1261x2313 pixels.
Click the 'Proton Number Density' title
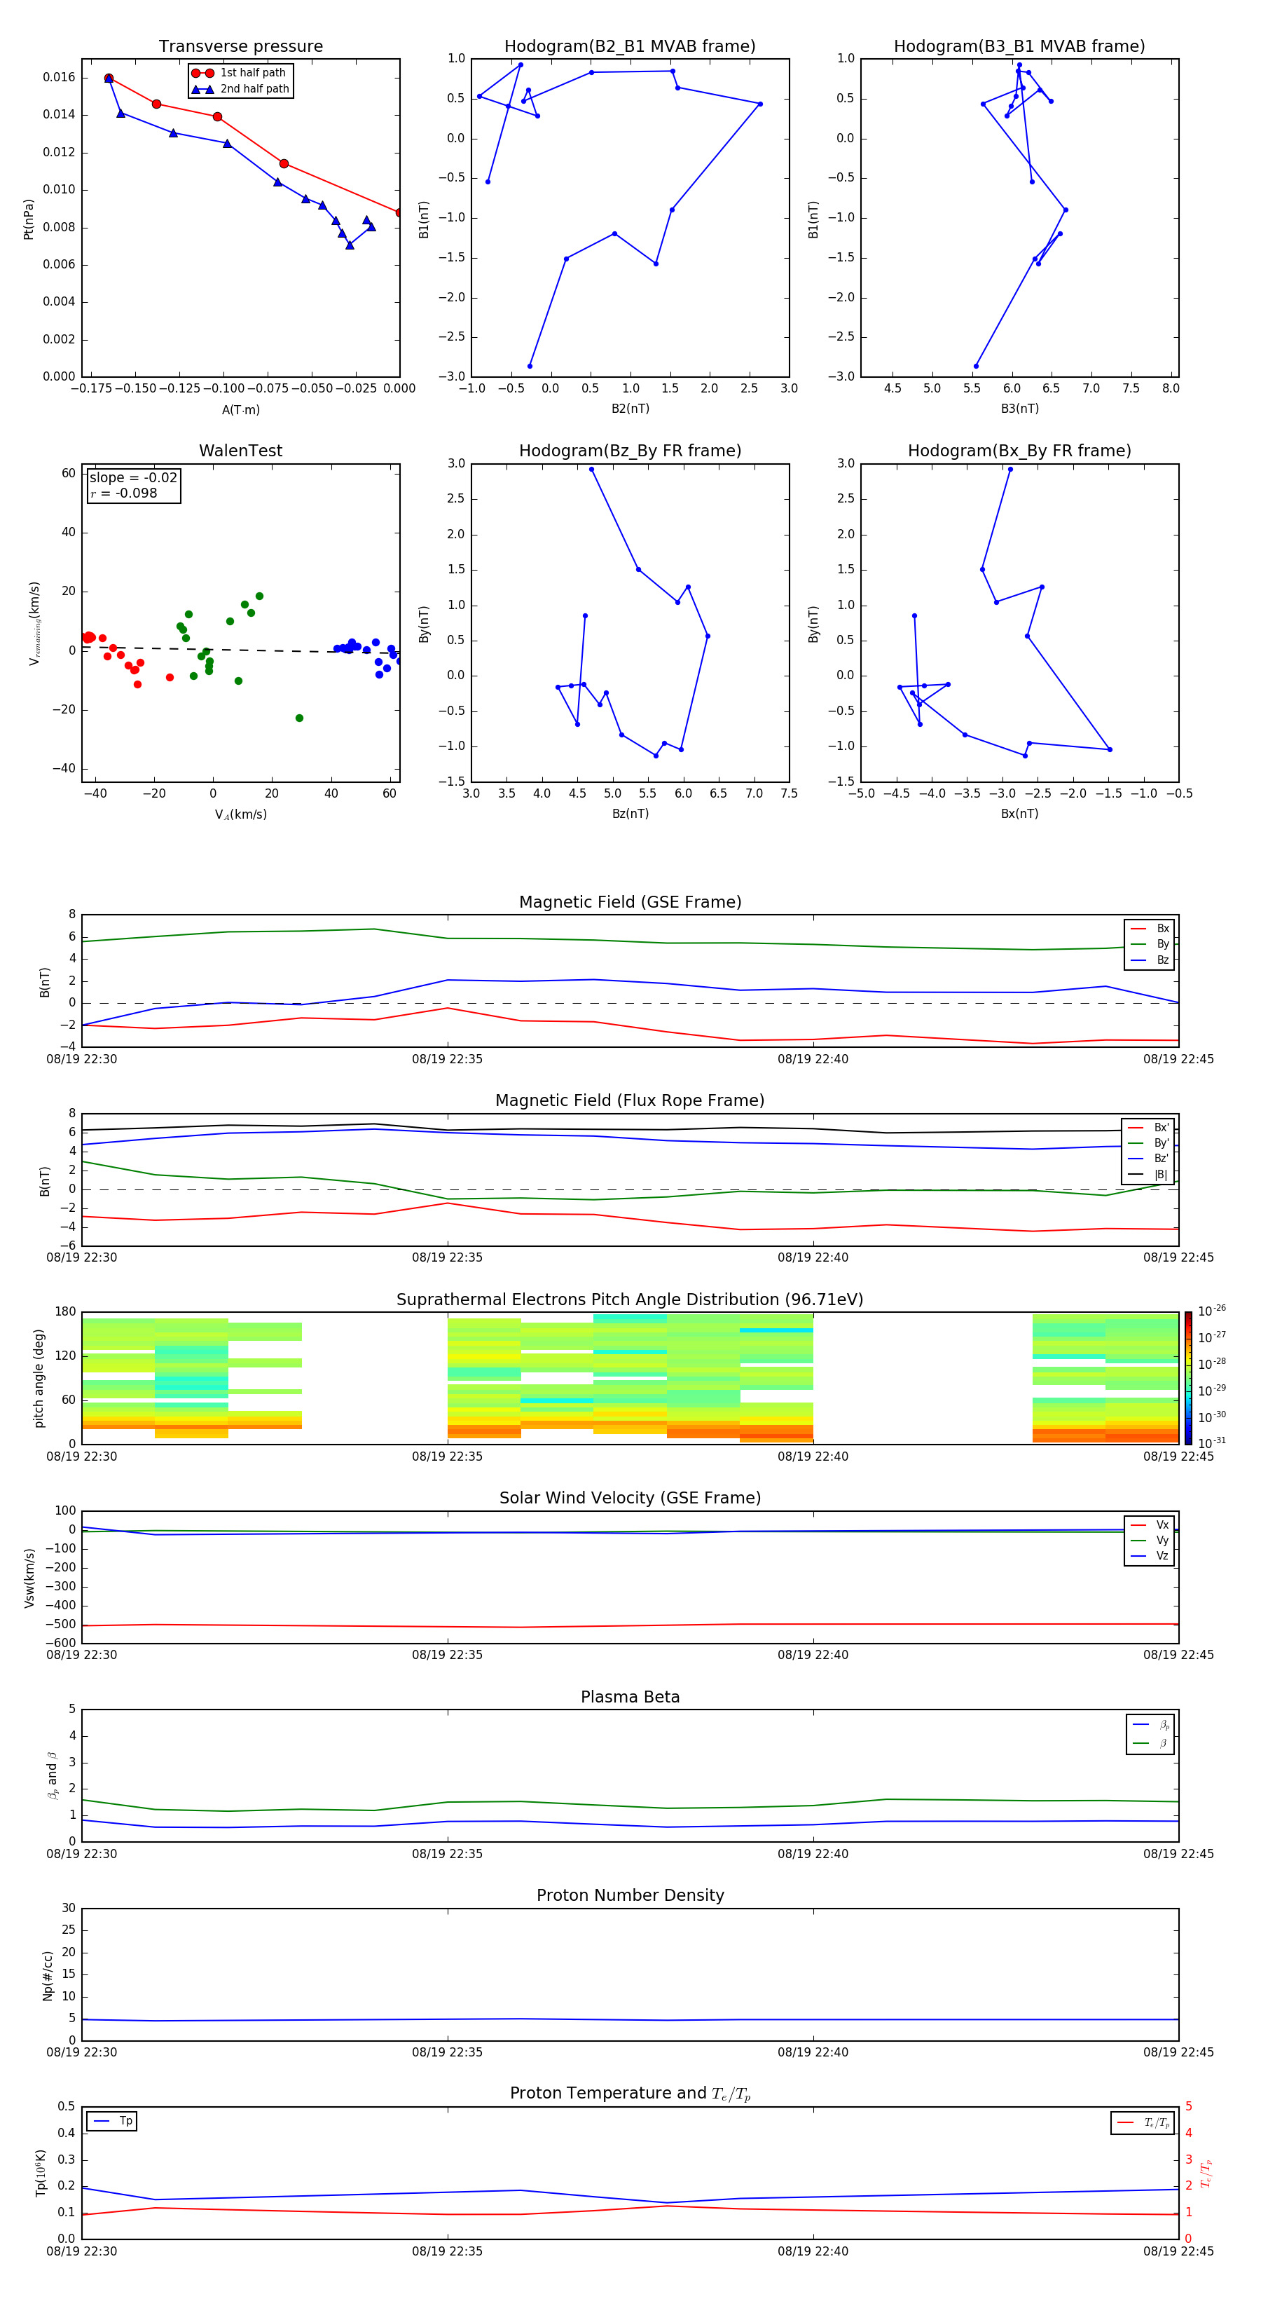(630, 1897)
